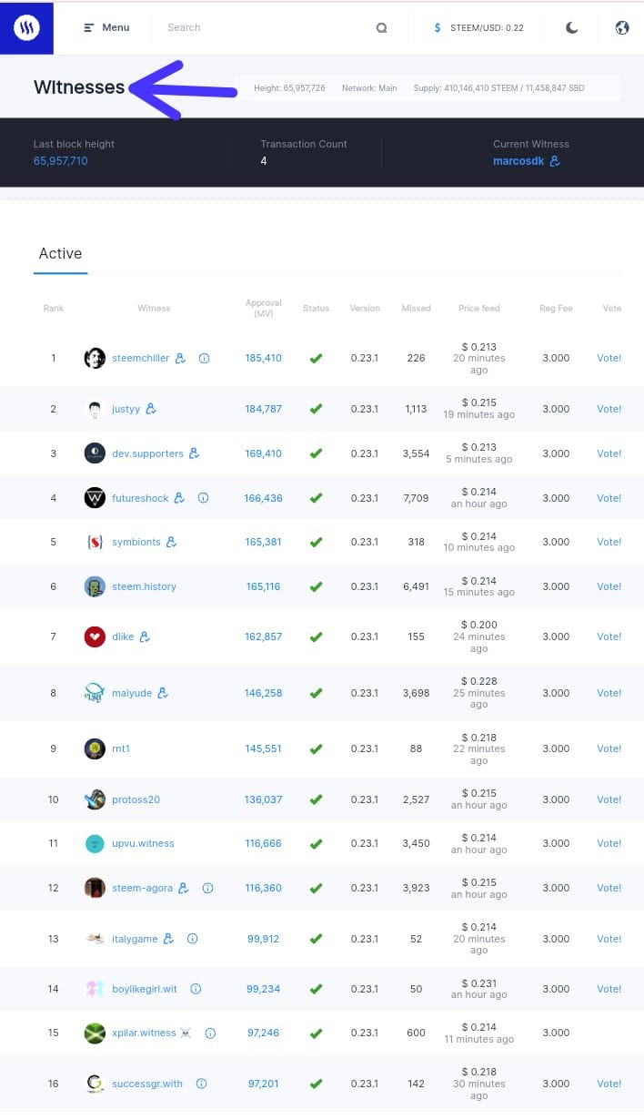Vote for steem.history witness

[609, 586]
